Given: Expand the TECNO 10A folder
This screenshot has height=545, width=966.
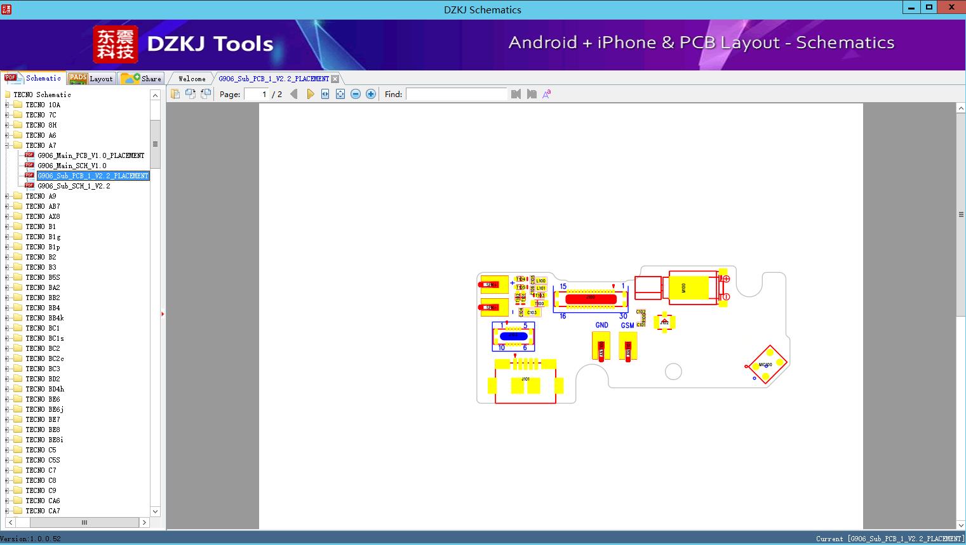Looking at the screenshot, I should 7,105.
